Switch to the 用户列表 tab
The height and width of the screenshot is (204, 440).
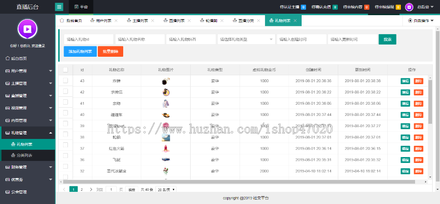pos(104,21)
